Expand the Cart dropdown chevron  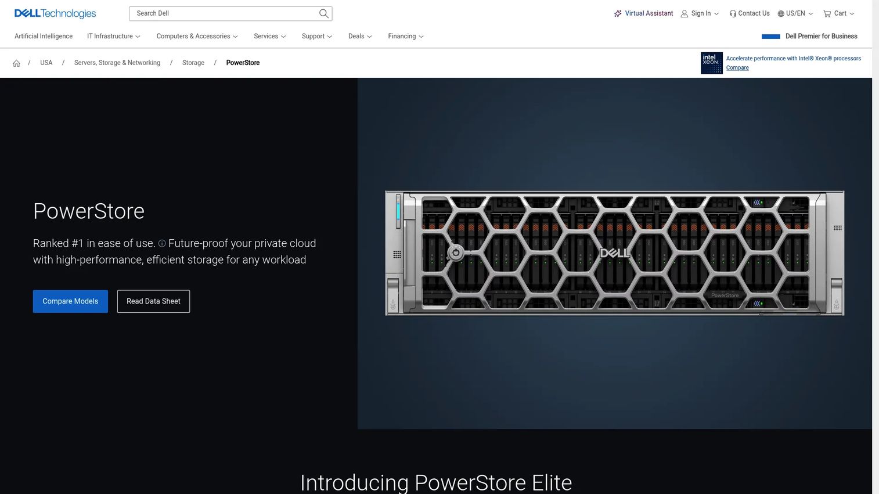852,14
